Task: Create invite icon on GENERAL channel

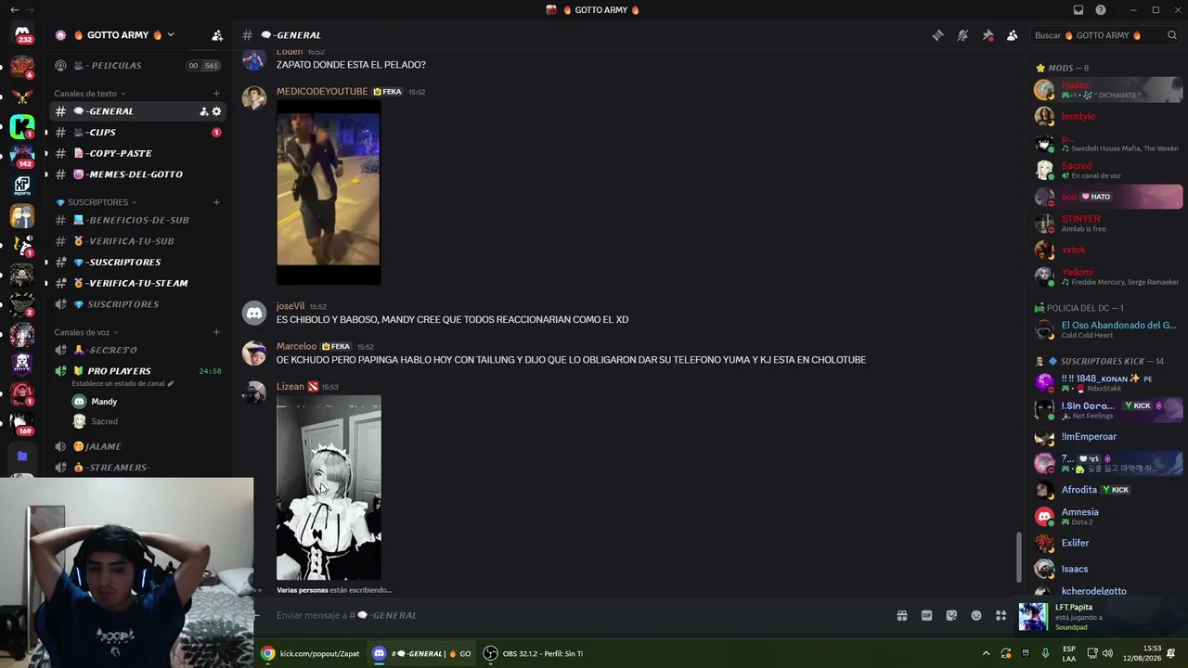Action: coord(203,111)
